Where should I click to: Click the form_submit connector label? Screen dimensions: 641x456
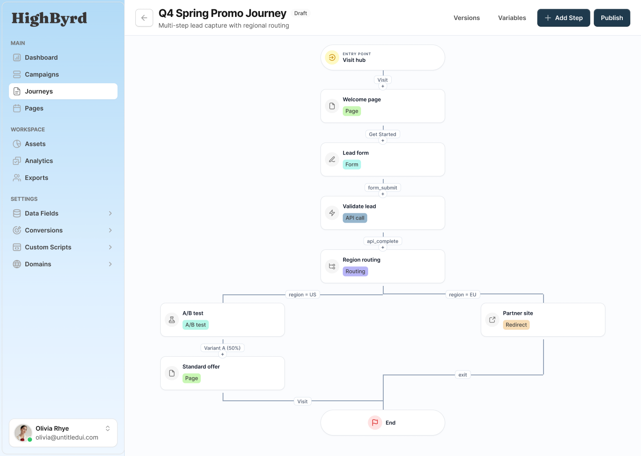383,188
